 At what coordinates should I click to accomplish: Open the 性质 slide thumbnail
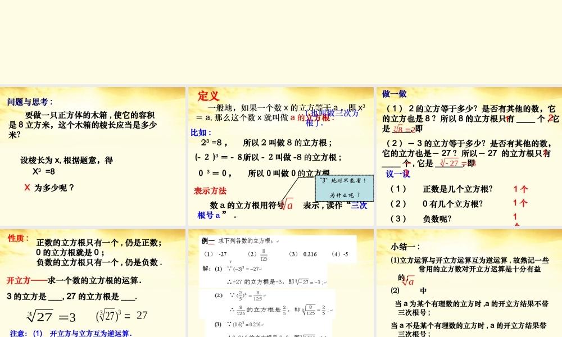[x=93, y=283]
